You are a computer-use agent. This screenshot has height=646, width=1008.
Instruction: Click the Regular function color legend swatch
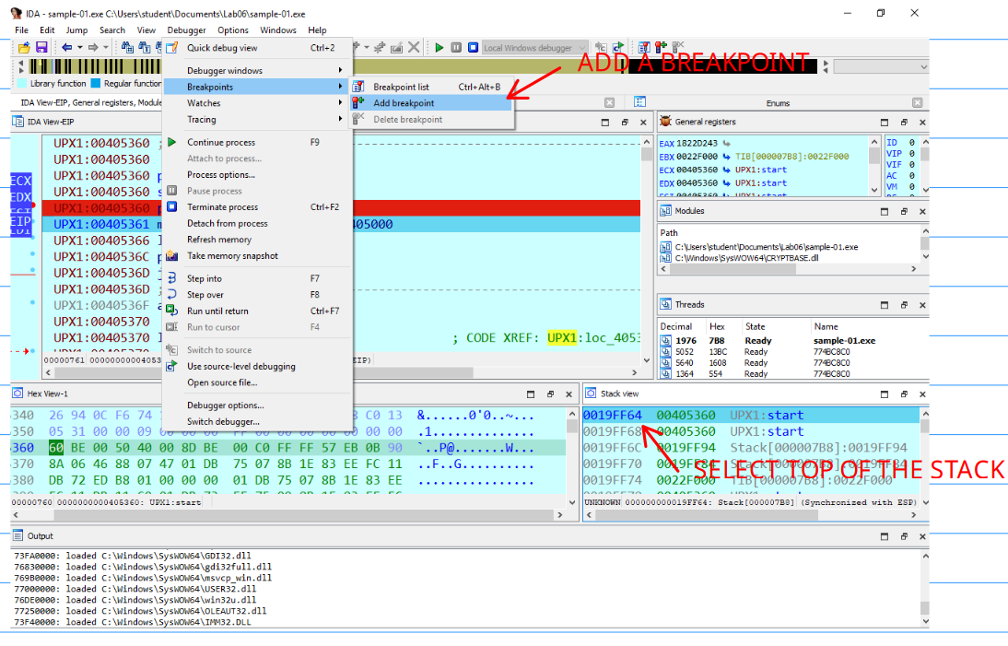96,84
